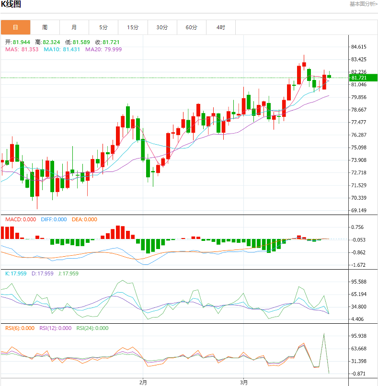Choose the 60分 interval tab

point(191,27)
